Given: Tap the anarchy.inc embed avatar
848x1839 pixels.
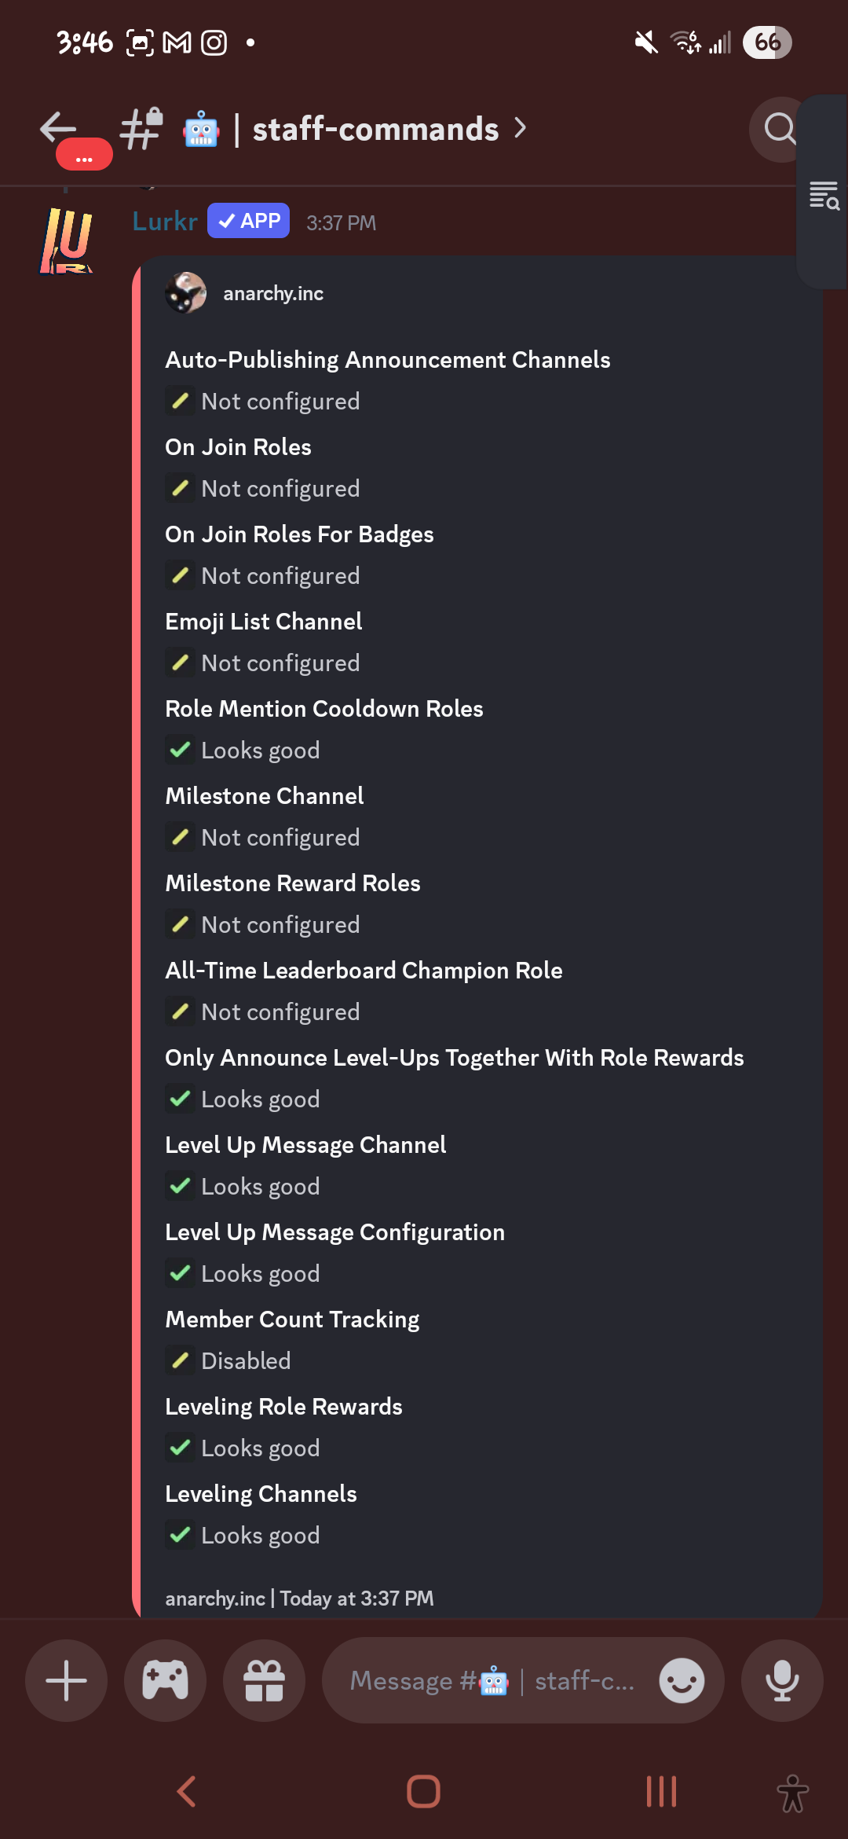Looking at the screenshot, I should coord(186,293).
